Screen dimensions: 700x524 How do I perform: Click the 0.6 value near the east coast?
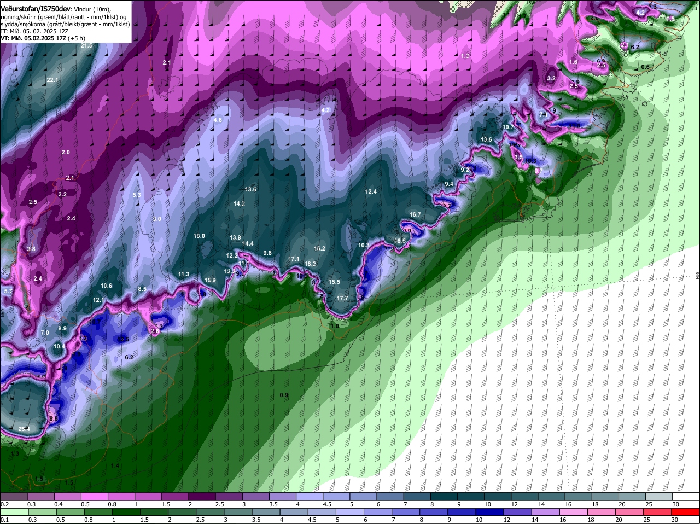coord(645,67)
